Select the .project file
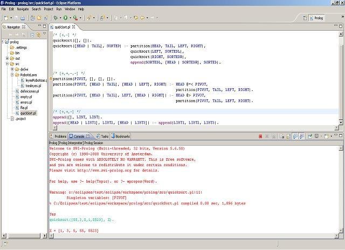This screenshot has height=250, width=345. click(x=20, y=119)
